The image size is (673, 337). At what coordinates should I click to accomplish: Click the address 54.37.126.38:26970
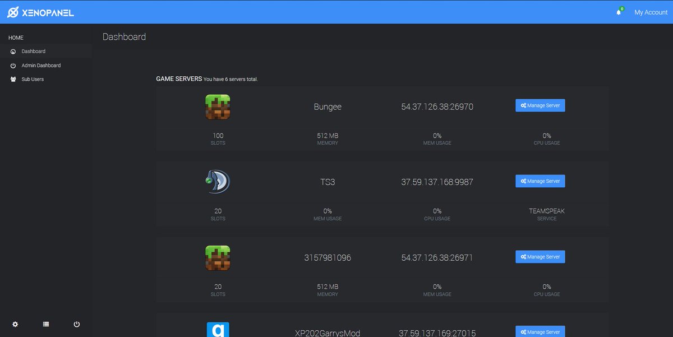(x=437, y=107)
